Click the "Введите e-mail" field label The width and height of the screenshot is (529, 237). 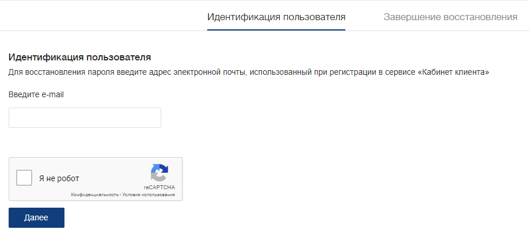click(36, 95)
